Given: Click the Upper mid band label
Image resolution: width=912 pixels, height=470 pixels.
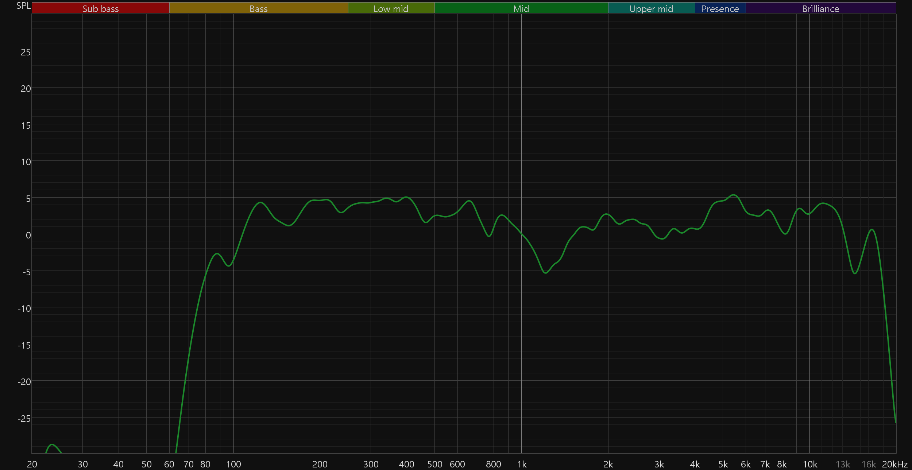Looking at the screenshot, I should coord(651,8).
